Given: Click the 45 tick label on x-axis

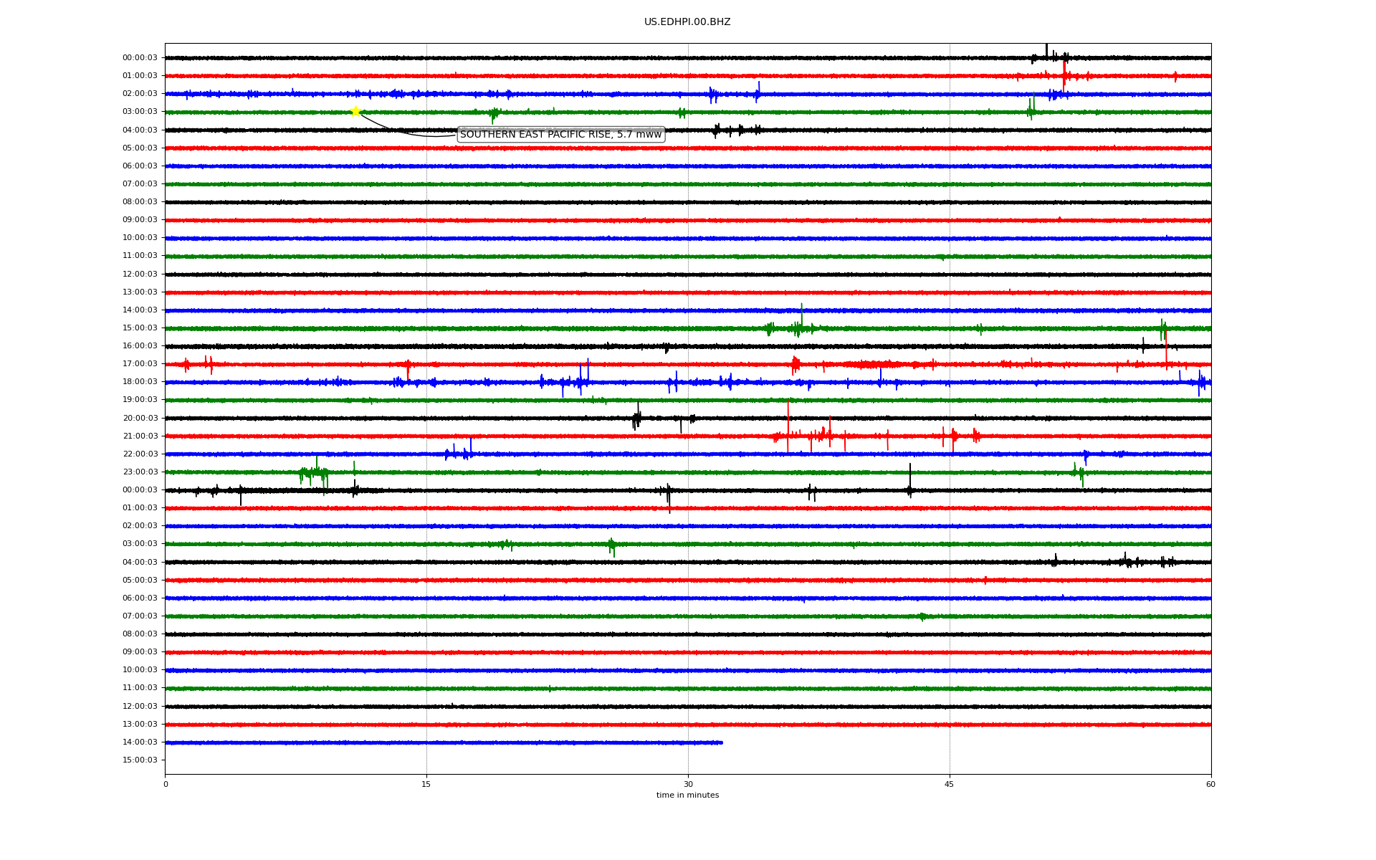Looking at the screenshot, I should click(950, 784).
